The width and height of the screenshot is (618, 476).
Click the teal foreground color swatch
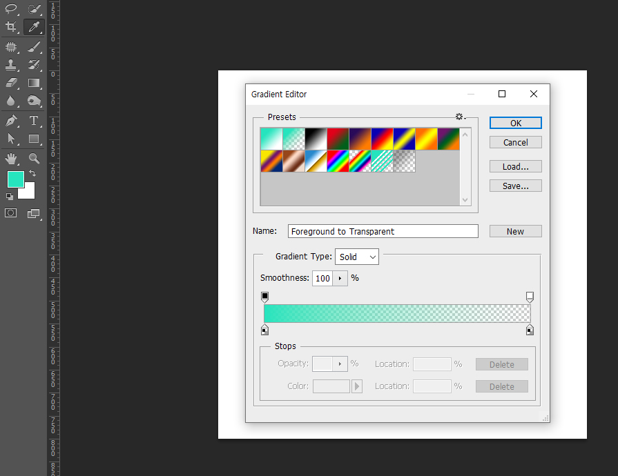[15, 179]
